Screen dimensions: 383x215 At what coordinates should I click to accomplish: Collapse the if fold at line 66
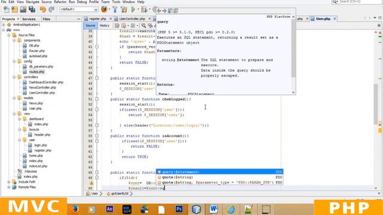tap(97, 178)
